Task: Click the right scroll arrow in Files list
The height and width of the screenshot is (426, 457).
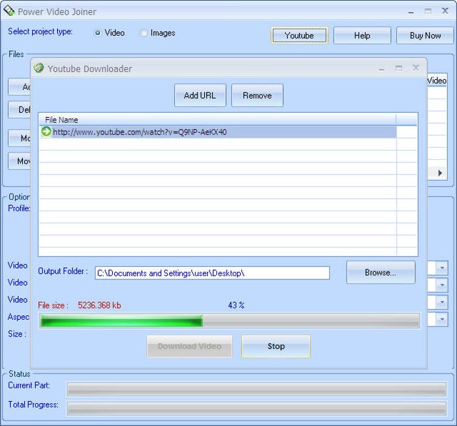Action: (x=440, y=173)
